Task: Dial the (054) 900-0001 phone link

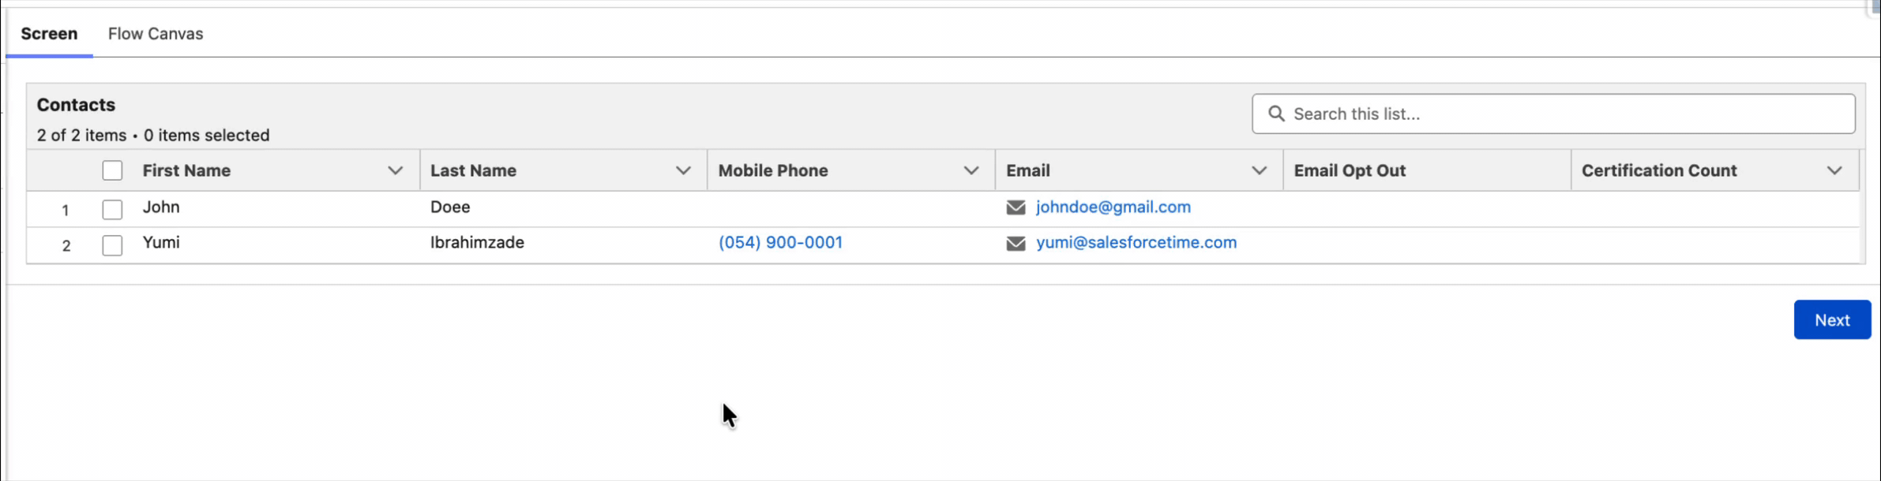Action: [780, 243]
